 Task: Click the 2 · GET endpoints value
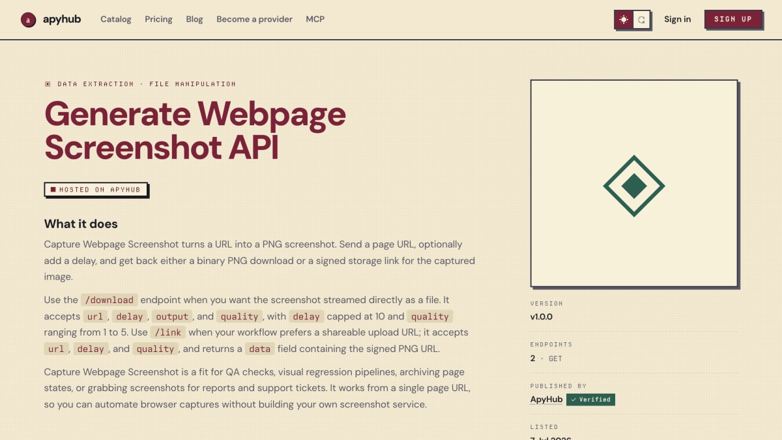pyautogui.click(x=546, y=359)
